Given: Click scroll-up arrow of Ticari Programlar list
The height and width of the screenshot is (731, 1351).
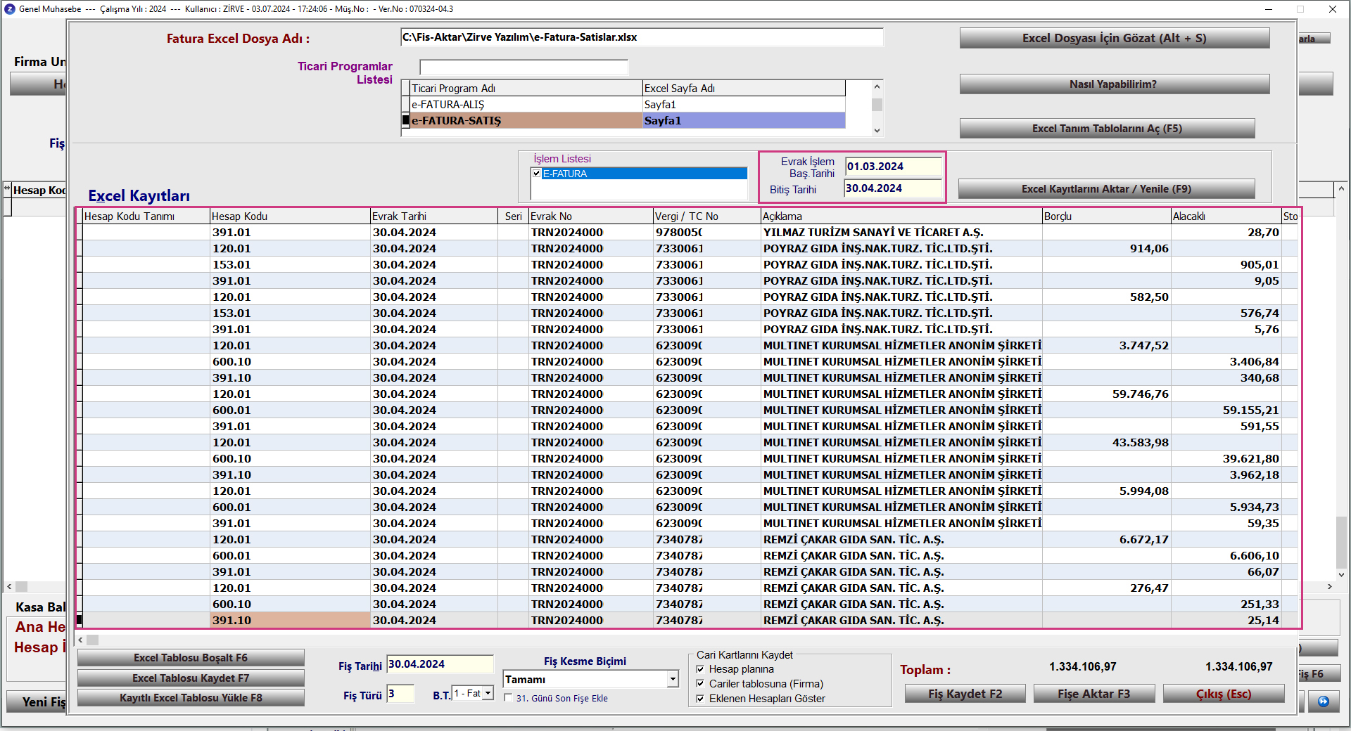Looking at the screenshot, I should pyautogui.click(x=877, y=87).
